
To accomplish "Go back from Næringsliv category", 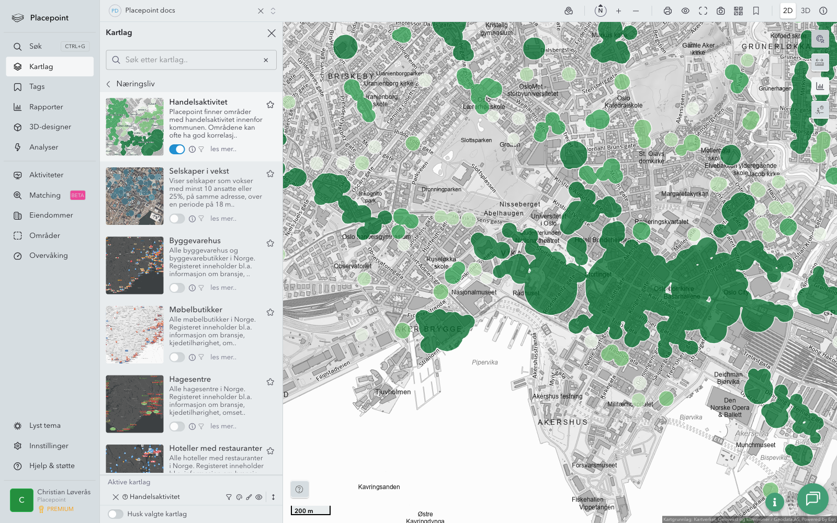I will [x=109, y=84].
